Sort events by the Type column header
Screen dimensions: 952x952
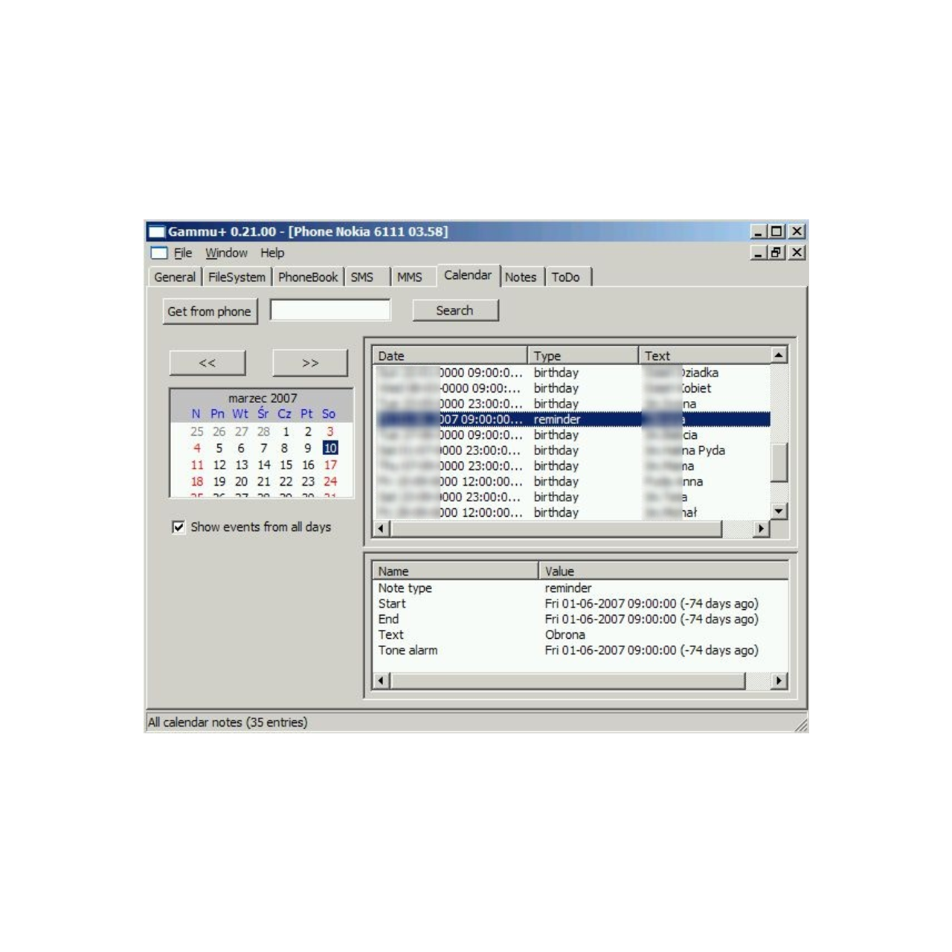point(582,356)
